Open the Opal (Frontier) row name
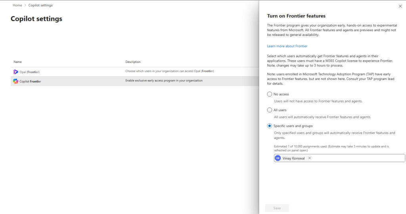This screenshot has width=406, height=214. click(x=29, y=72)
